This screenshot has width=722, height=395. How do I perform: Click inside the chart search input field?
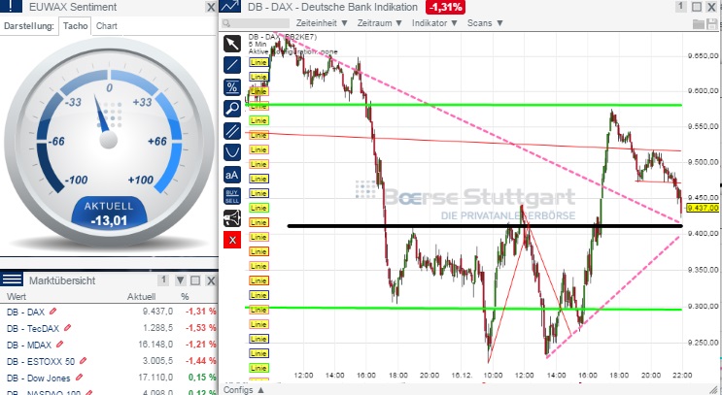(x=256, y=23)
